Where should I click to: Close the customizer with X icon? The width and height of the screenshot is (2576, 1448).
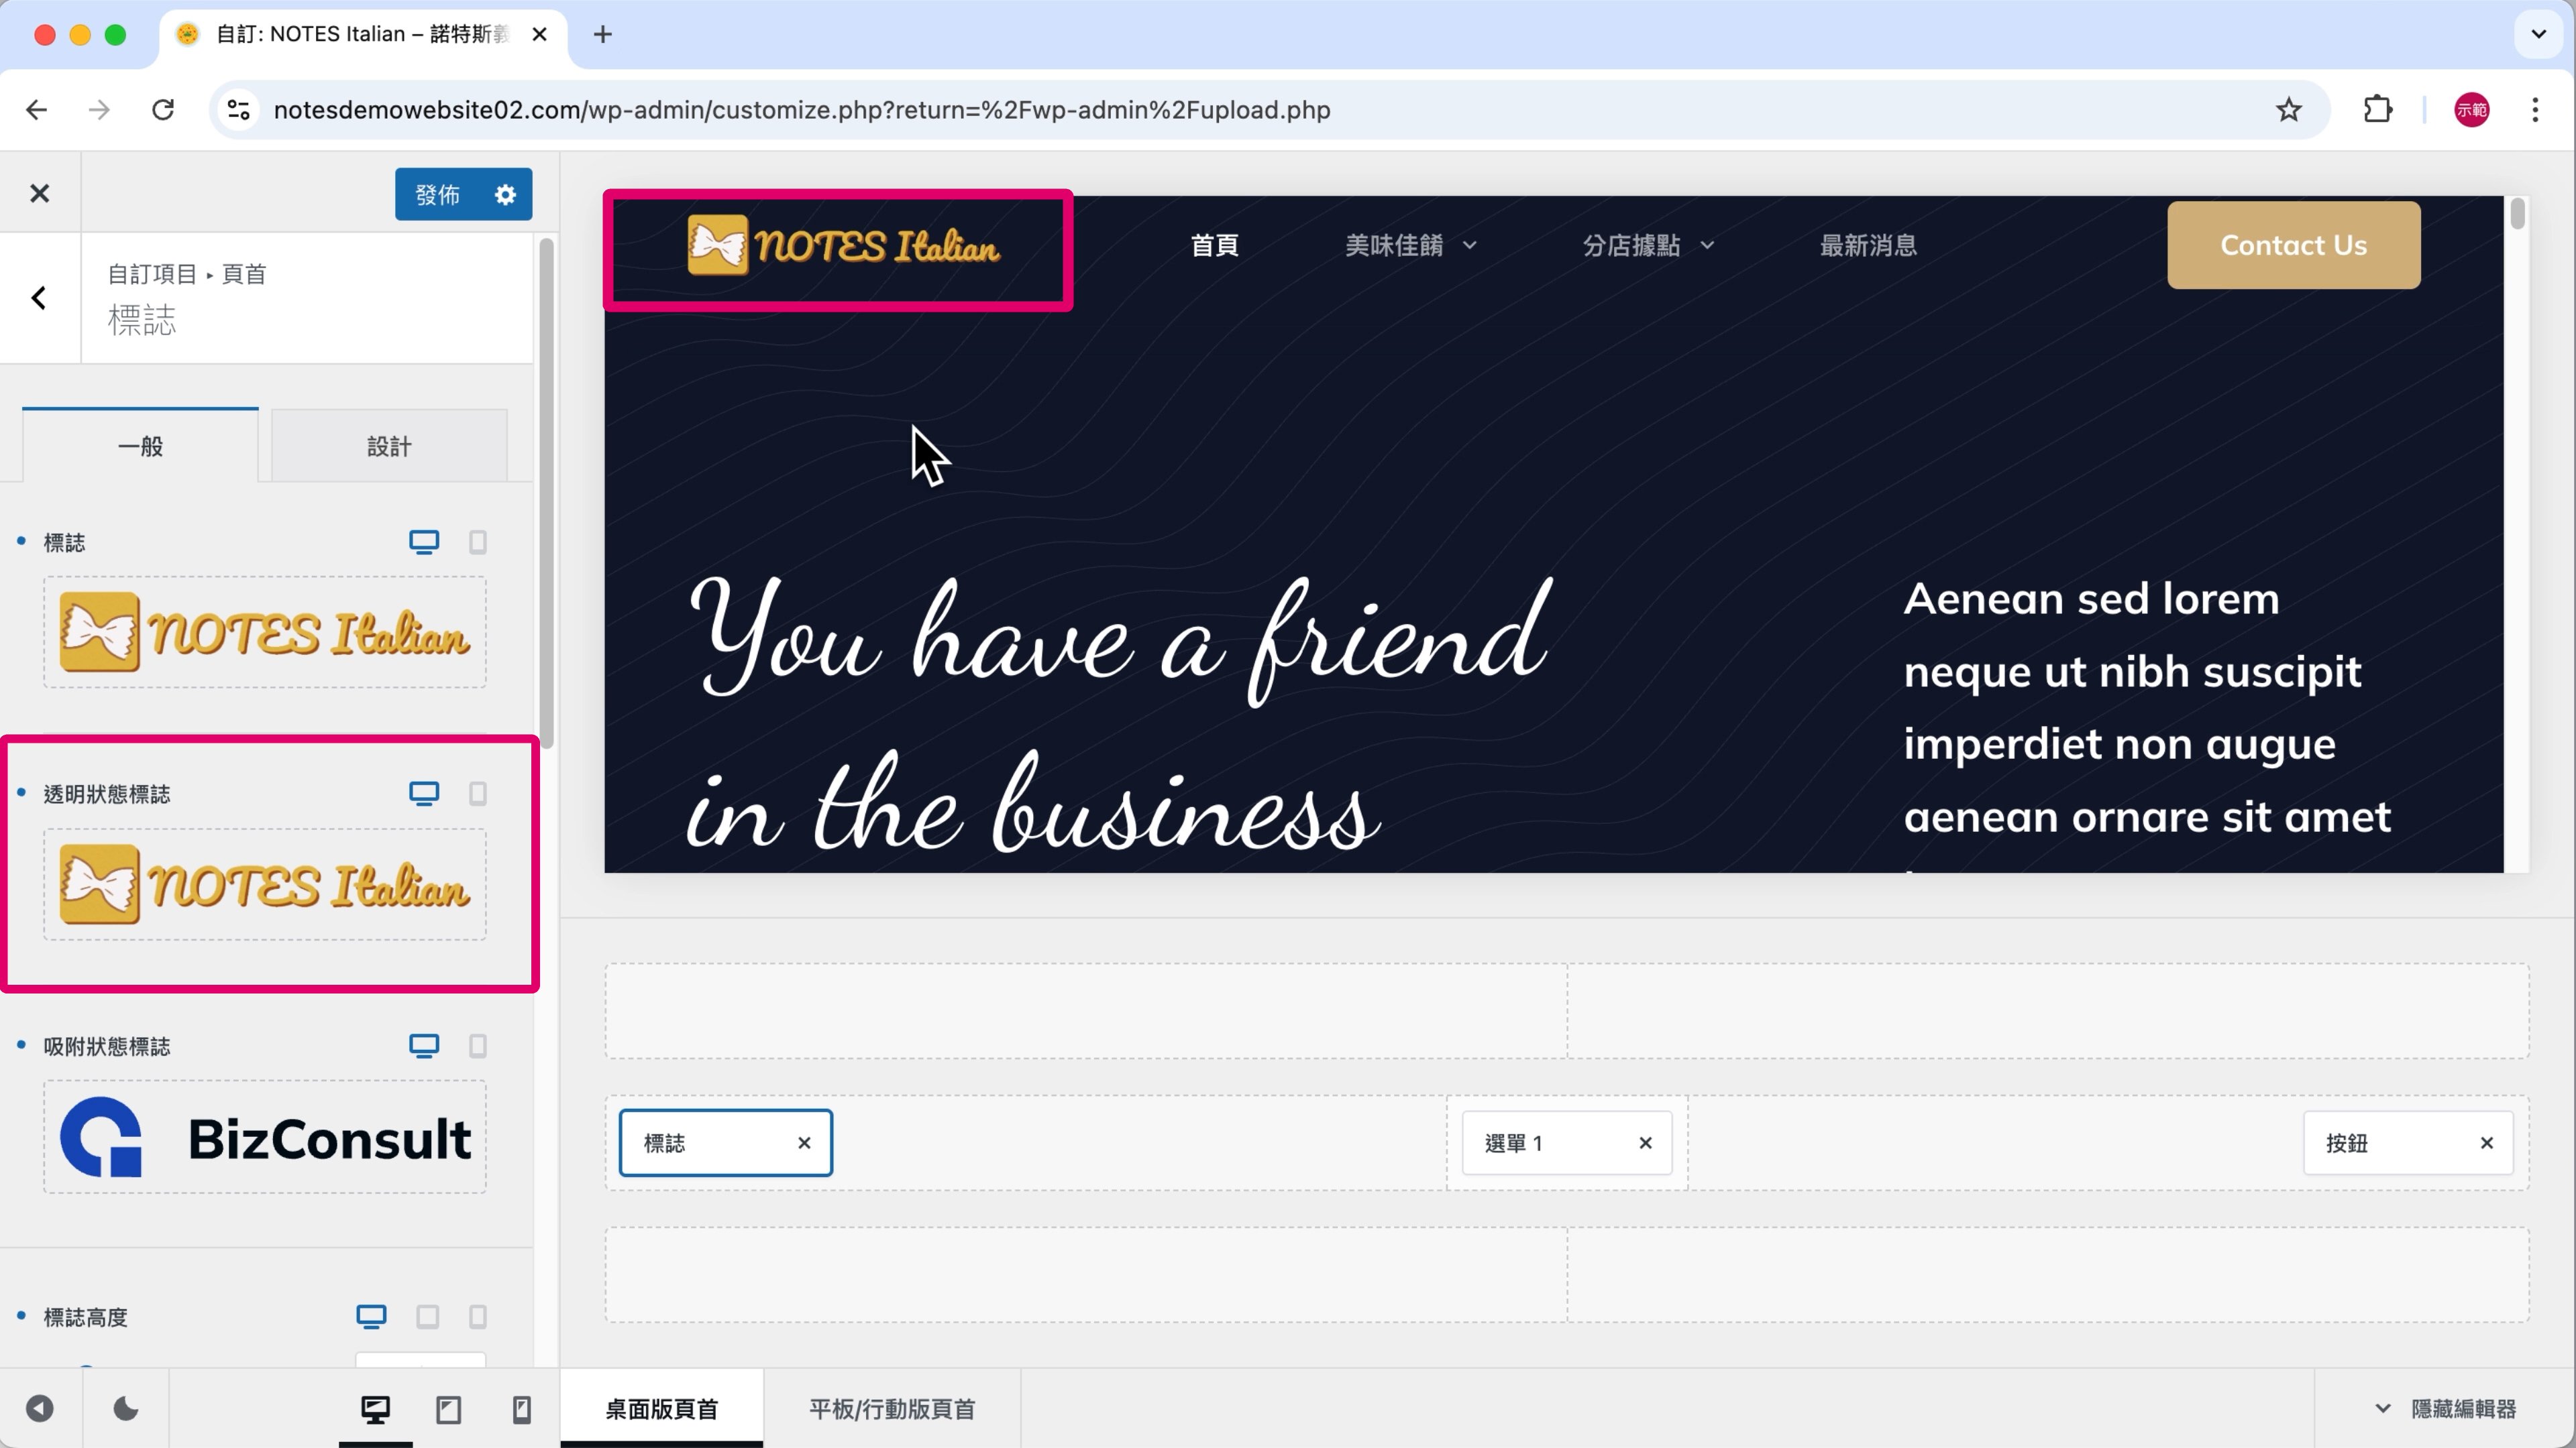(x=40, y=194)
